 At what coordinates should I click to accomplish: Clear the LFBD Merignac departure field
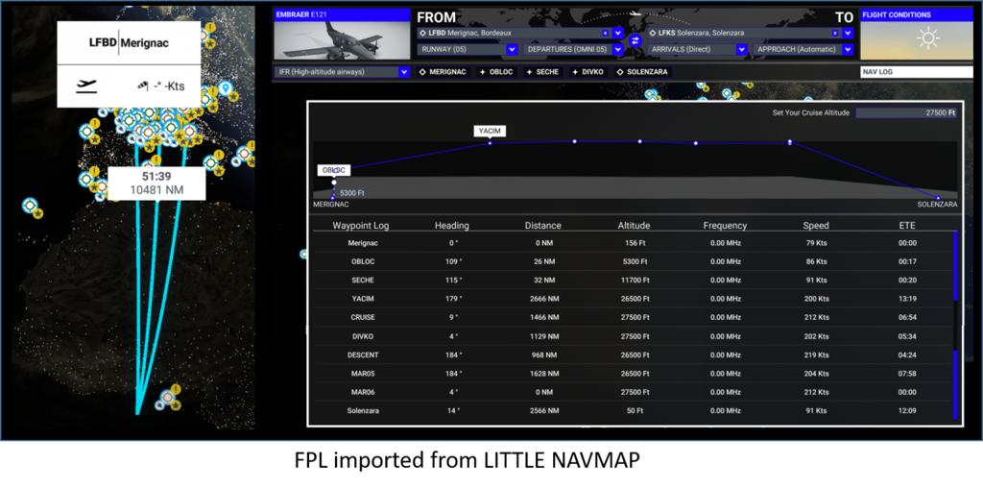605,33
